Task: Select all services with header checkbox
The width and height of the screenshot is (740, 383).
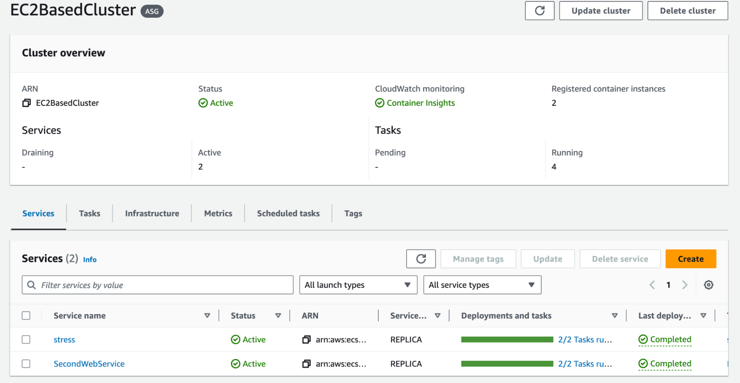Action: (x=26, y=316)
